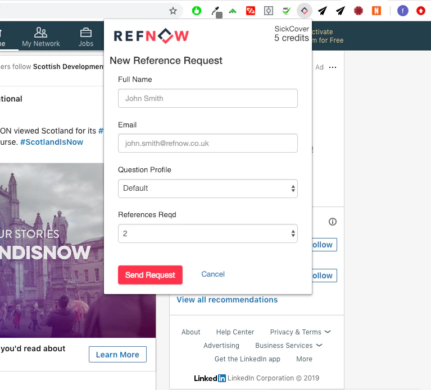
Task: Click Cancel in the RefNow popup
Action: 213,274
